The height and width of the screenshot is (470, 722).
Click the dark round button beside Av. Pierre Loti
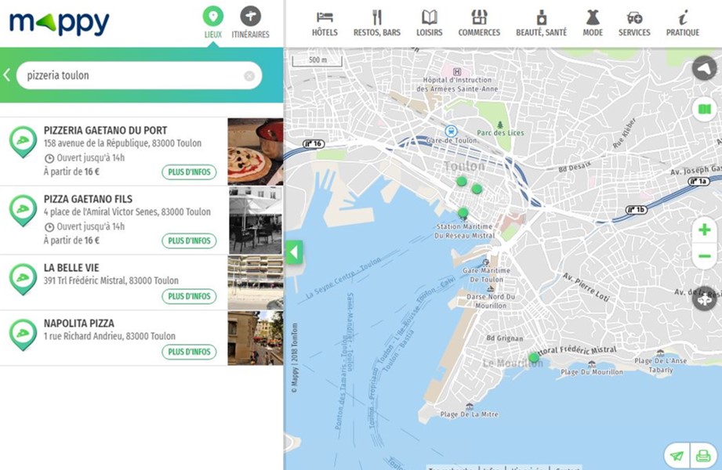tap(704, 300)
